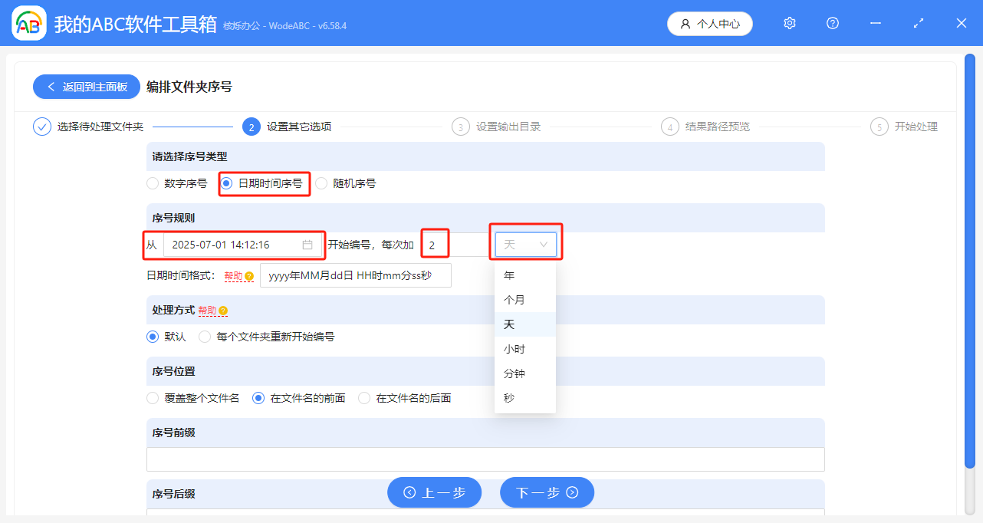Click the ABC app logo
This screenshot has width=983, height=523.
pyautogui.click(x=29, y=24)
